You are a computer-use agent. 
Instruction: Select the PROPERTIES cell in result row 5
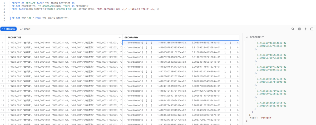point(64,62)
